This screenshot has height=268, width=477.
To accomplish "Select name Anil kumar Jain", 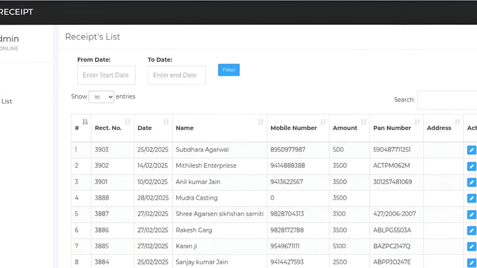I will 198,182.
